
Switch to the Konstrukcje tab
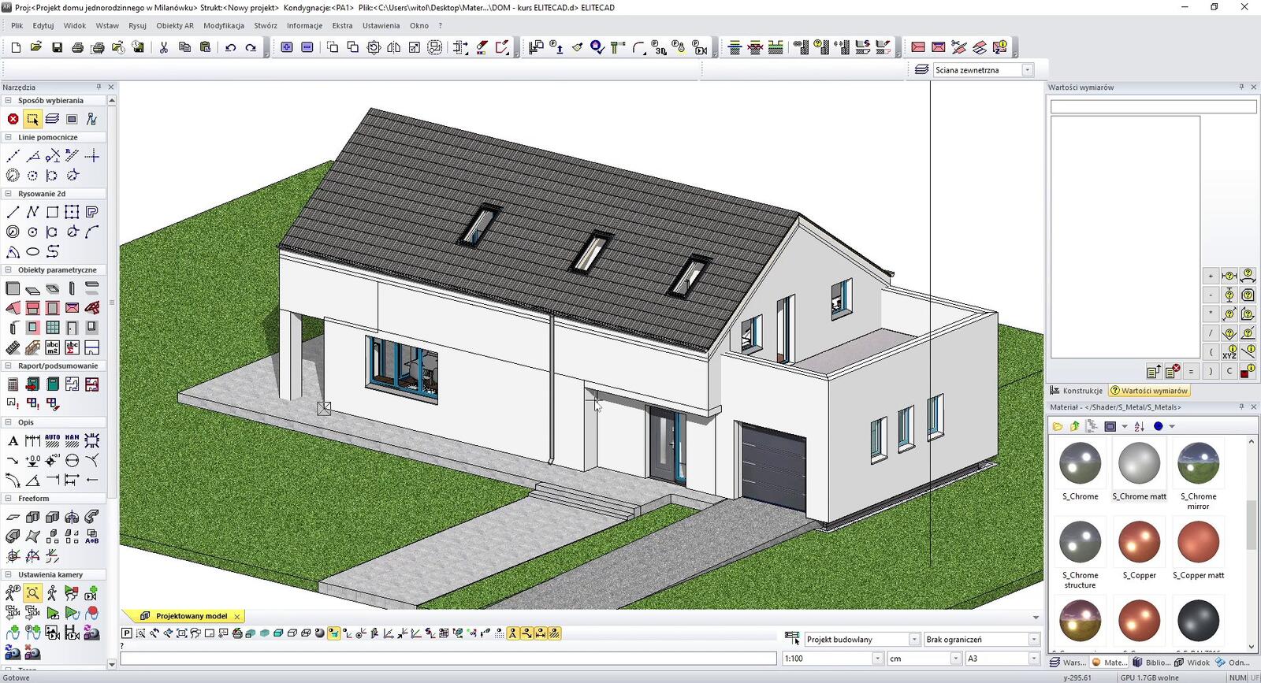pos(1077,391)
